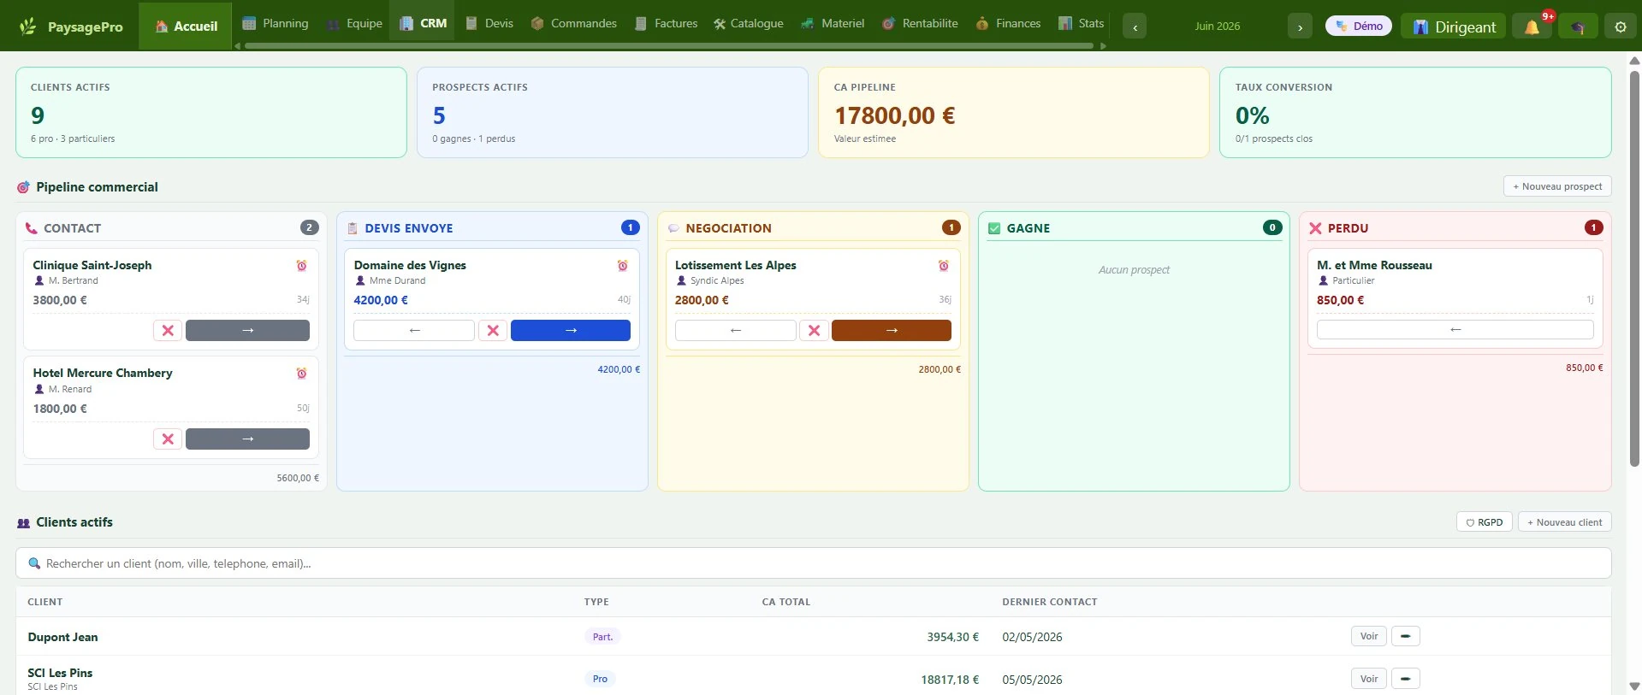Image resolution: width=1642 pixels, height=695 pixels.
Task: Open the Hotel Mercure Chambery prospect card
Action: coord(171,407)
